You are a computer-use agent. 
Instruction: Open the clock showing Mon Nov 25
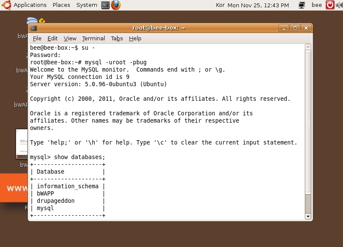[x=258, y=5]
